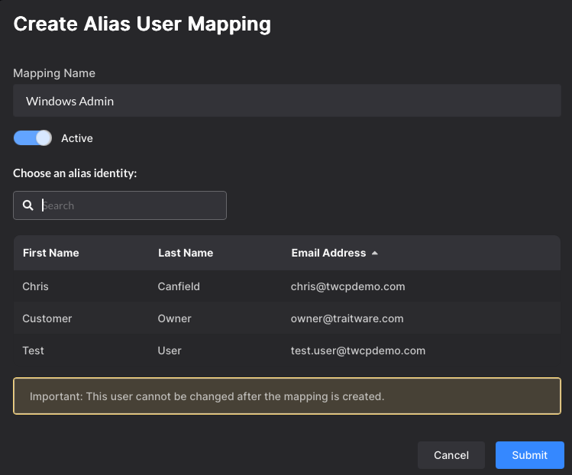Click the owner@traitware.com email cell
This screenshot has width=572, height=475.
pyautogui.click(x=347, y=318)
